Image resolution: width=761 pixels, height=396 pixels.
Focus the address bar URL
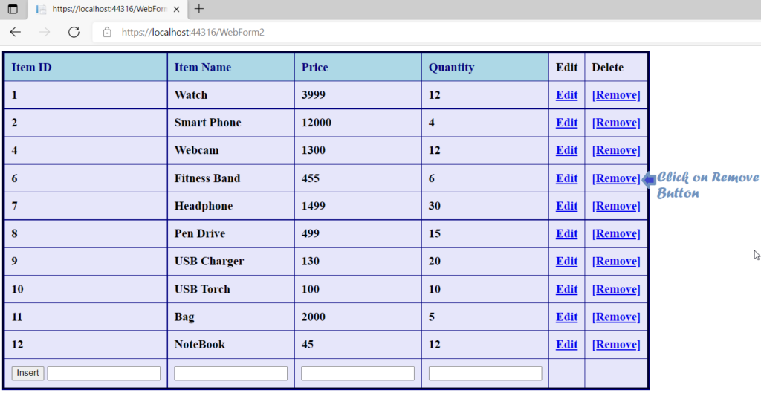click(x=193, y=32)
